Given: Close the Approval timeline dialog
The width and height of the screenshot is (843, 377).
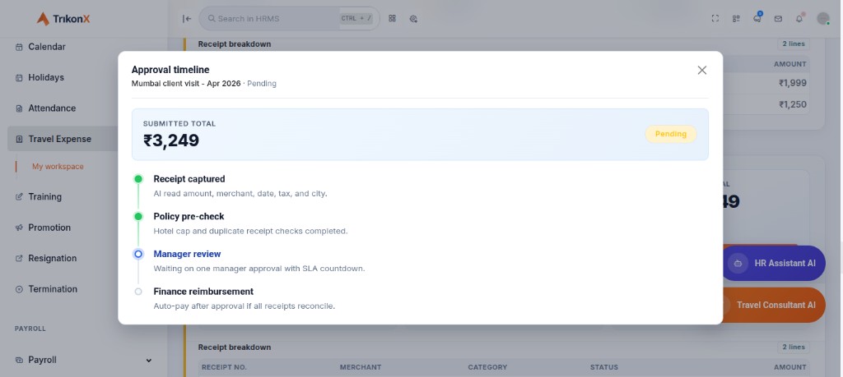Looking at the screenshot, I should 701,71.
